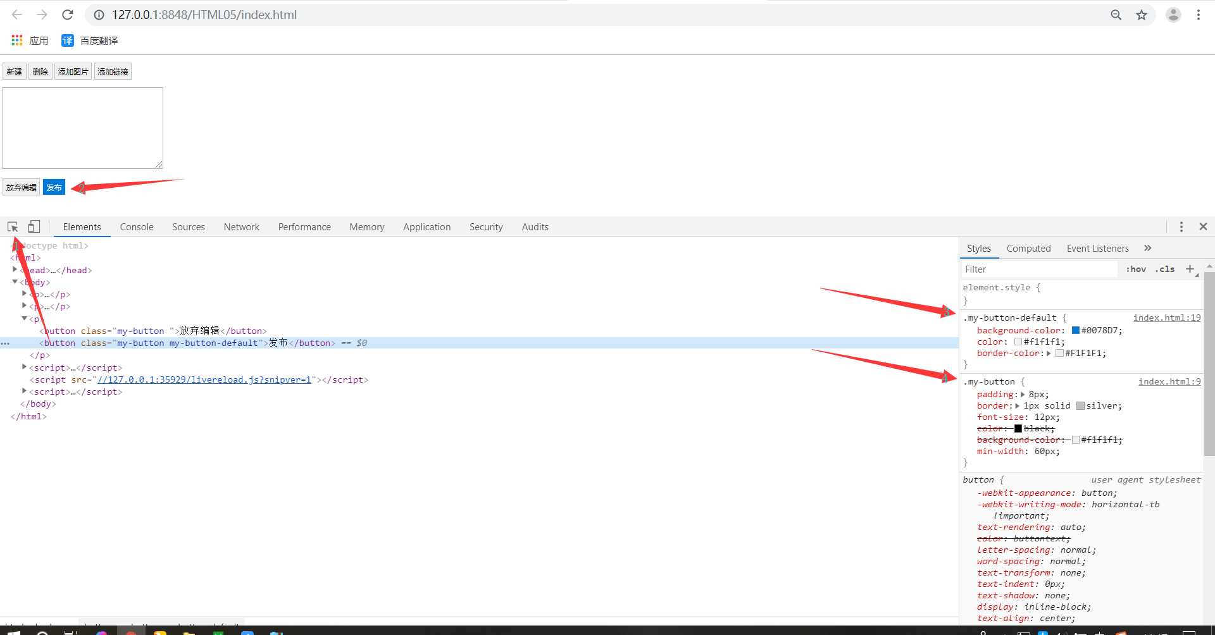Image resolution: width=1215 pixels, height=635 pixels.
Task: Open the Styles sidebar tab
Action: click(x=979, y=249)
